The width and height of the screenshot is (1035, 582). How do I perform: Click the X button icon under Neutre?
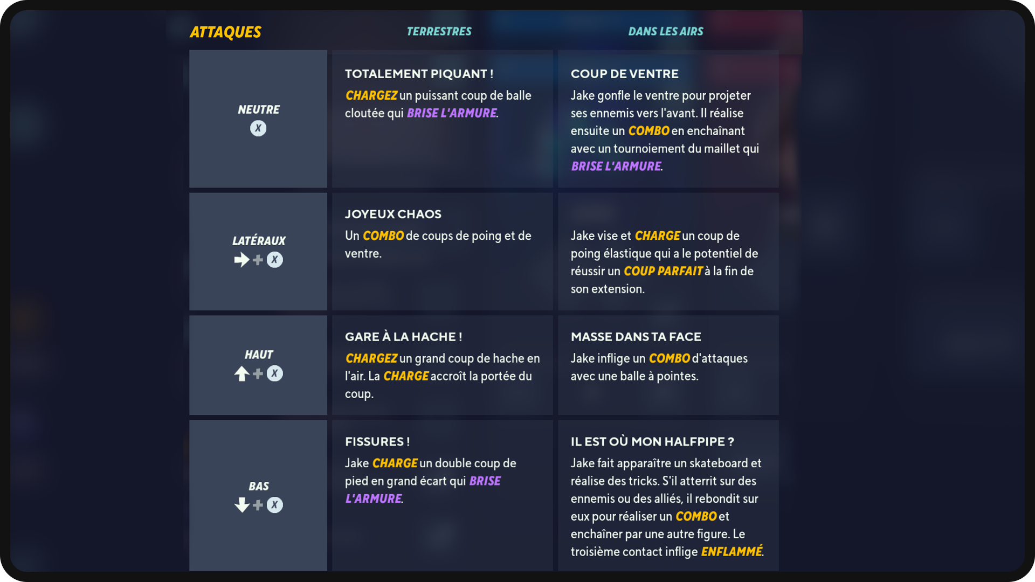[258, 128]
